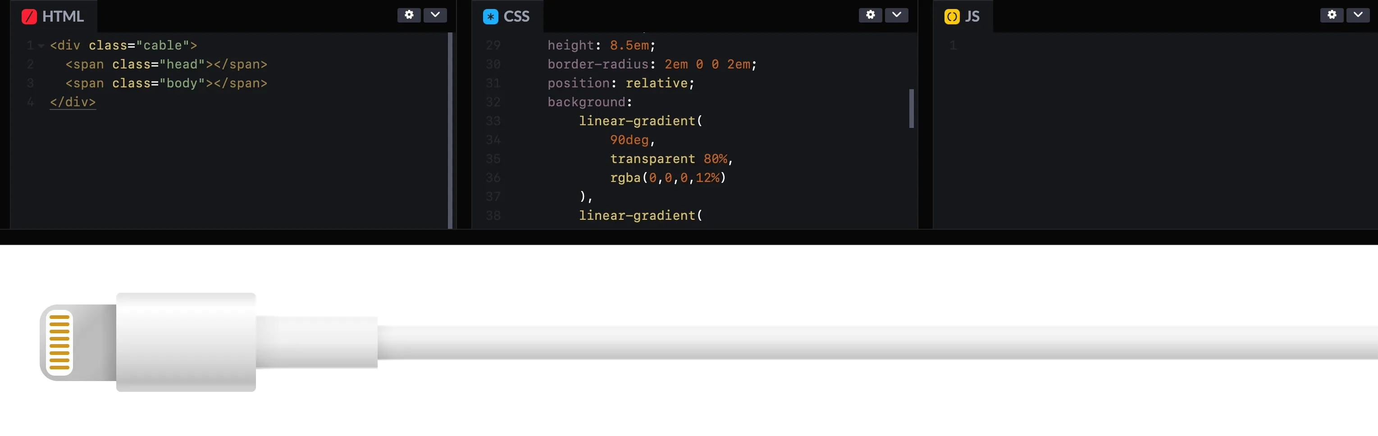Open the HTML editor settings gear
This screenshot has height=436, width=1378.
409,15
